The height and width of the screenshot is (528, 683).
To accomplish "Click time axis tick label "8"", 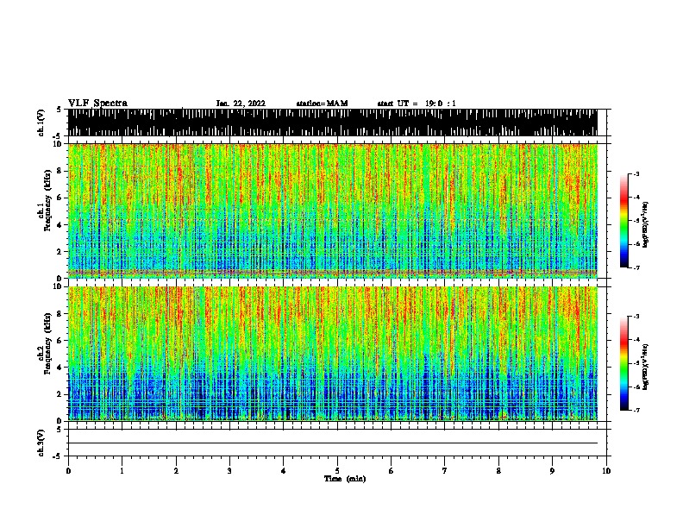I will 498,471.
